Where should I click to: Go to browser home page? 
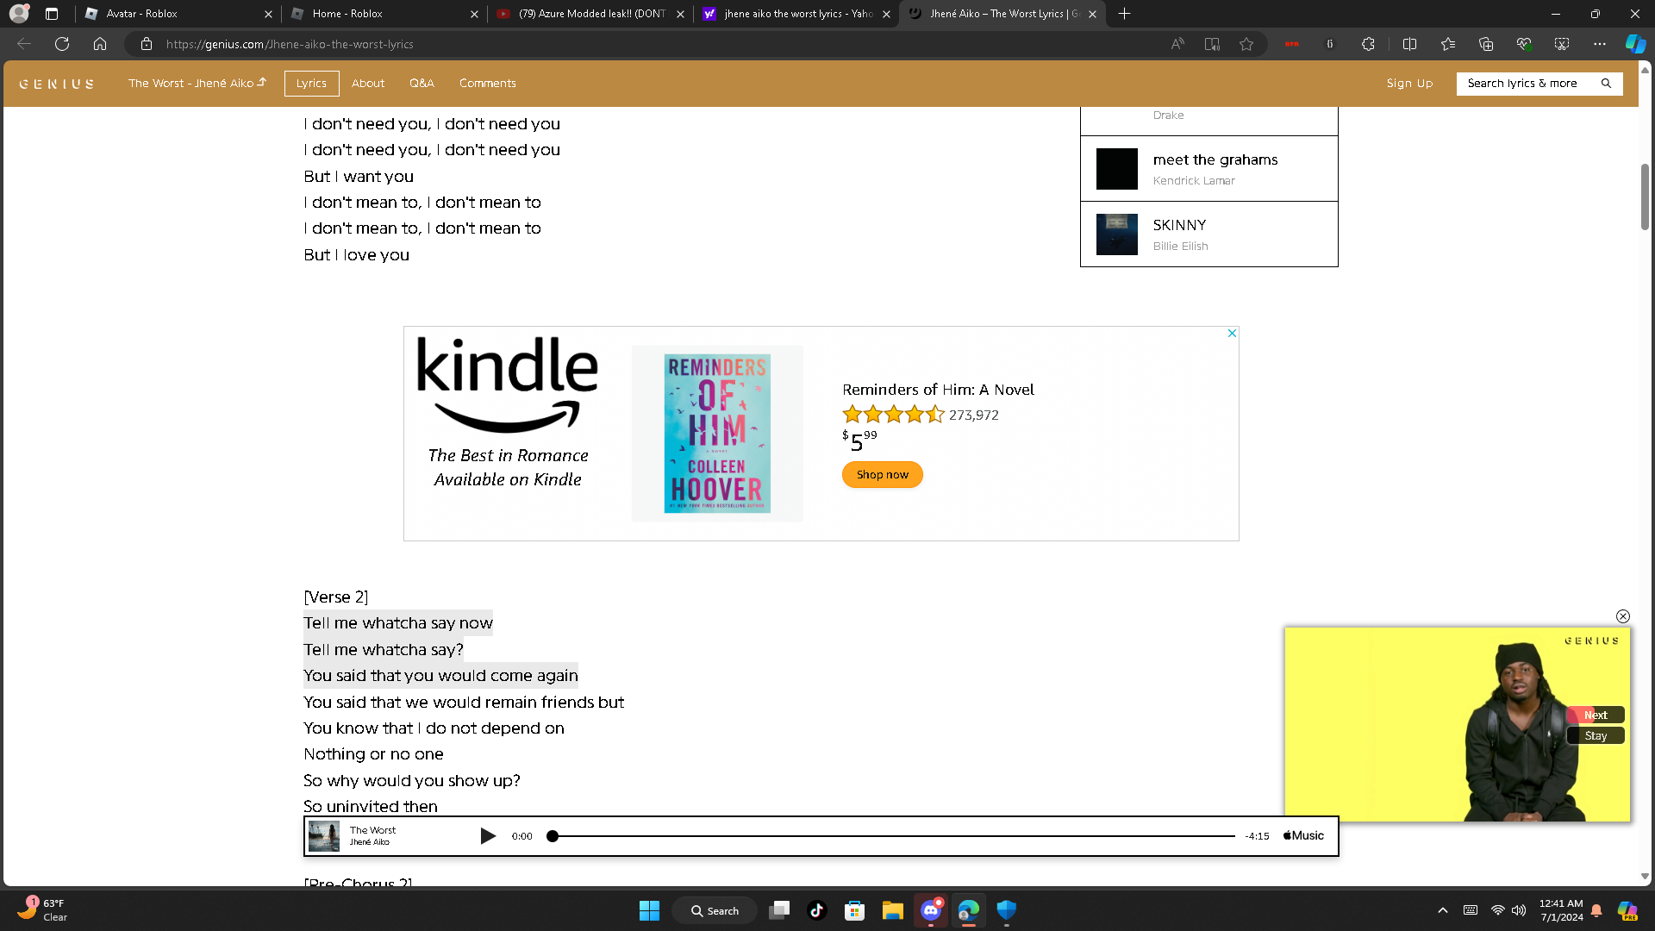100,44
